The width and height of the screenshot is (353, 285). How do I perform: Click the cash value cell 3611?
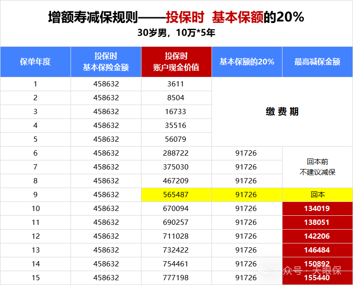coord(176,84)
